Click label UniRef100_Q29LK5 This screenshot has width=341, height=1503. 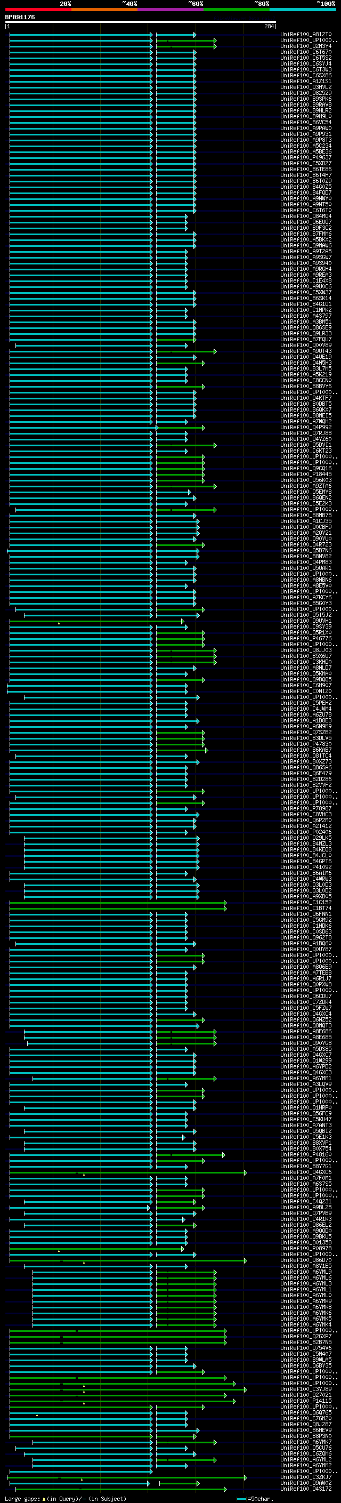[306, 838]
